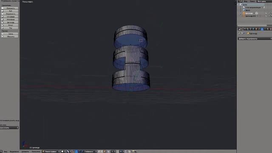Viewport: 272px width, 153px height.
Task: Click the pin icon in properties context row
Action: coord(239,33)
